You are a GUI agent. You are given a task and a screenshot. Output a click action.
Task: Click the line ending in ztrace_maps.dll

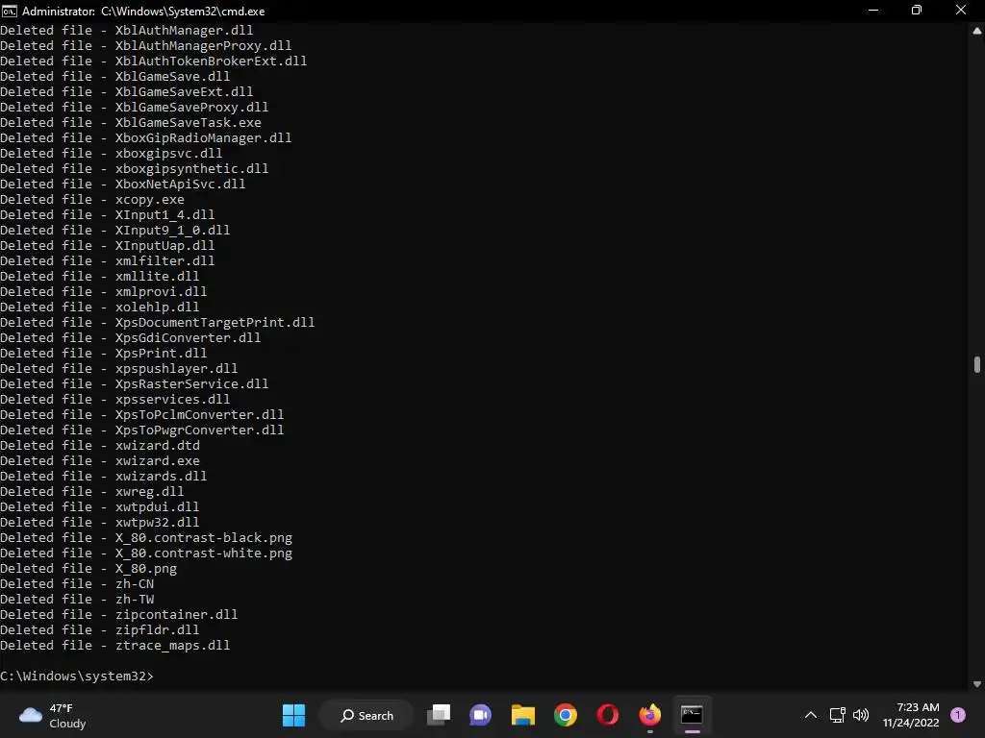[115, 645]
